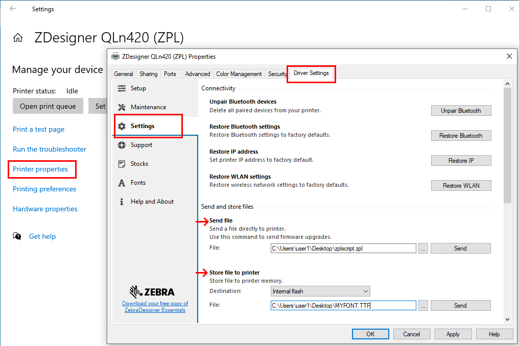Image resolution: width=519 pixels, height=346 pixels.
Task: Click the Support lifebuoy icon
Action: [122, 145]
